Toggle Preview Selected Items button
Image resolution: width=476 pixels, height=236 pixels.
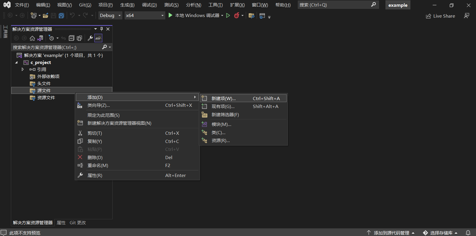pyautogui.click(x=98, y=38)
